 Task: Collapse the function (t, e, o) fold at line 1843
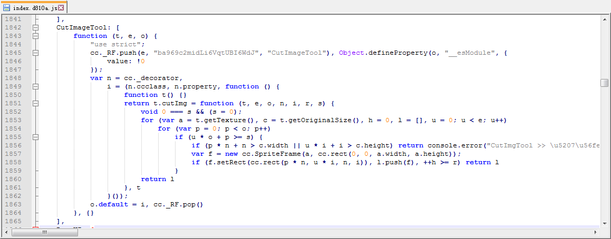[x=36, y=36]
